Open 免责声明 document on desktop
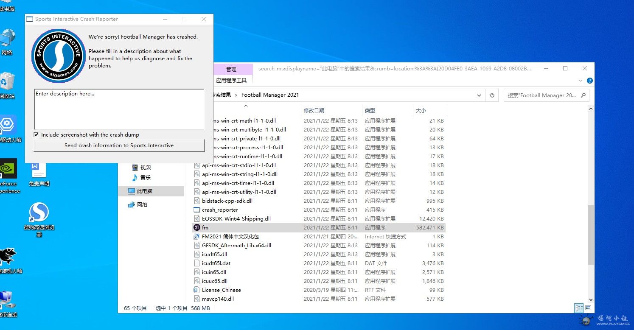Screen dimensions: 634x330 (39, 174)
